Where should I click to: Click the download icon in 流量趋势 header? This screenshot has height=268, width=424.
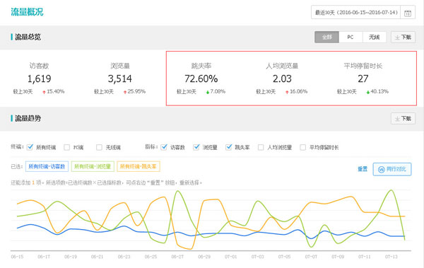click(397, 119)
